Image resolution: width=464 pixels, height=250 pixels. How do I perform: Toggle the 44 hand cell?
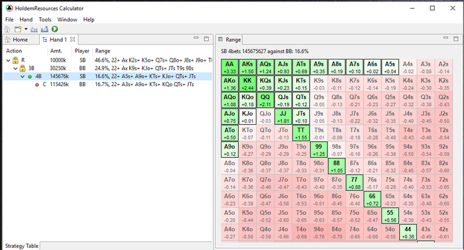tap(408, 232)
